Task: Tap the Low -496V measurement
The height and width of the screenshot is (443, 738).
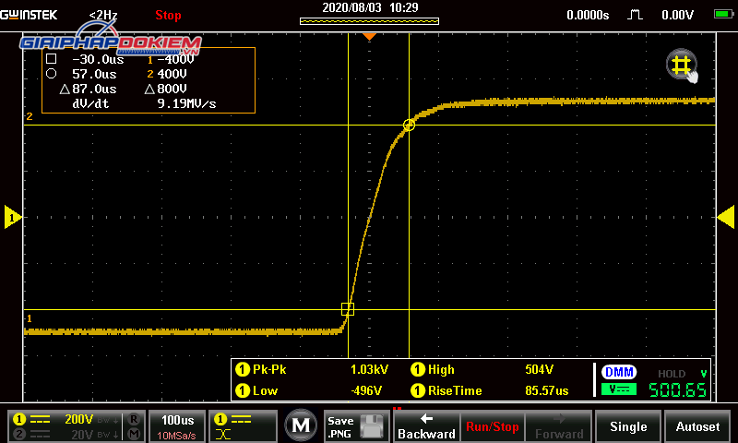Action: [309, 390]
